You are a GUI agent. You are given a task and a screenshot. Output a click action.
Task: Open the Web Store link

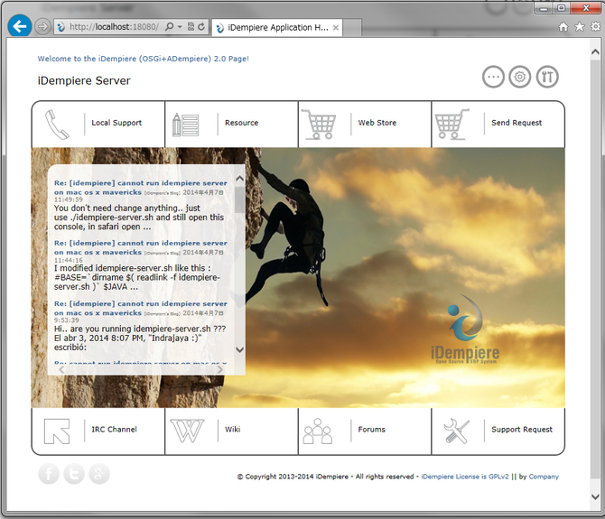click(x=377, y=123)
